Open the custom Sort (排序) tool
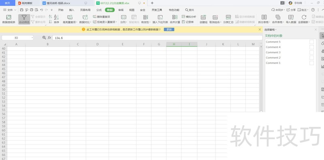 (56, 19)
